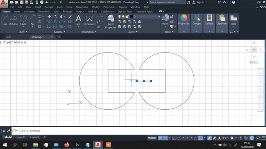Toggle the layer on/off lightbulb

pos(119,17)
